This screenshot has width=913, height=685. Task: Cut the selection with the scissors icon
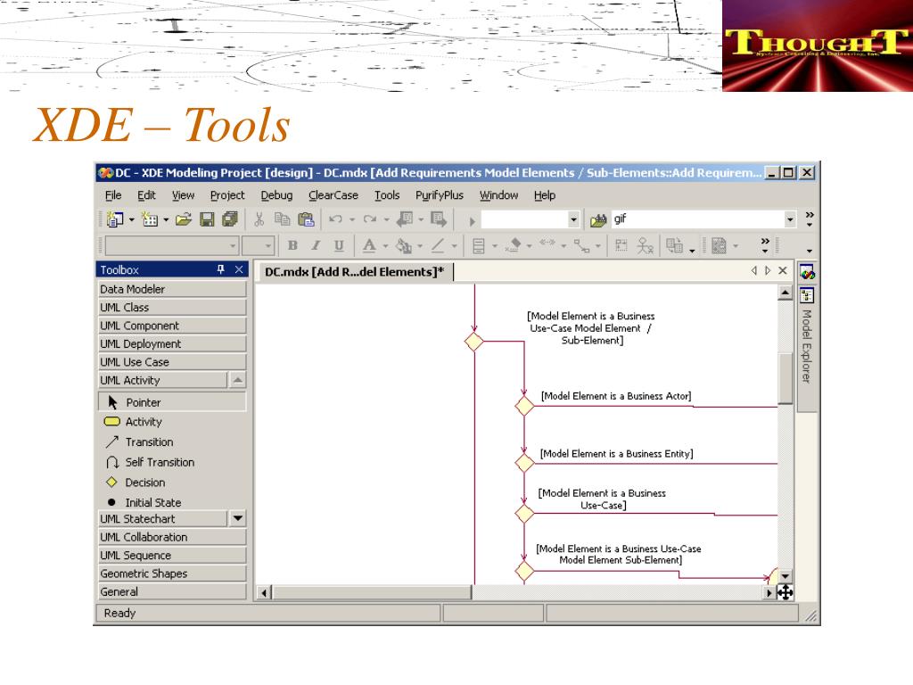[x=259, y=219]
